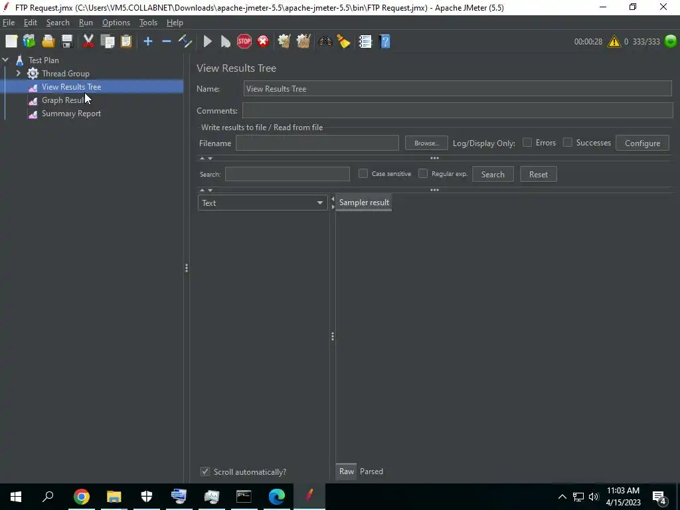Click the blue plus Expand All icon

[148, 41]
